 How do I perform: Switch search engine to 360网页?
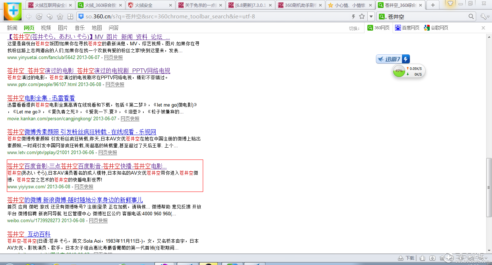tap(379, 28)
